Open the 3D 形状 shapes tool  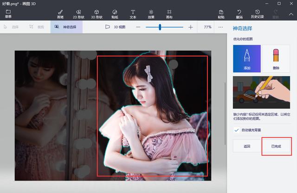point(97,14)
